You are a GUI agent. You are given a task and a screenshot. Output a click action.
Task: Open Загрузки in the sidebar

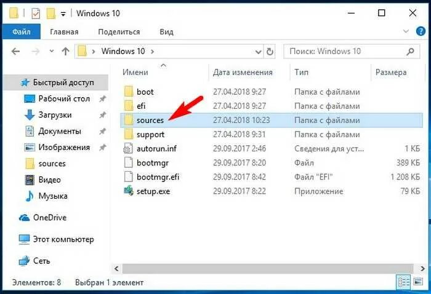[x=55, y=115]
